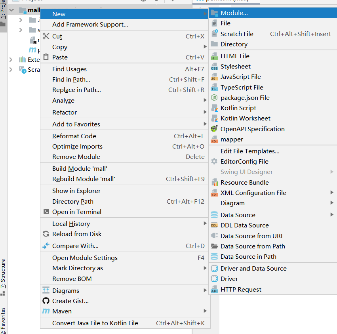Click the Scratch File icon

[214, 34]
